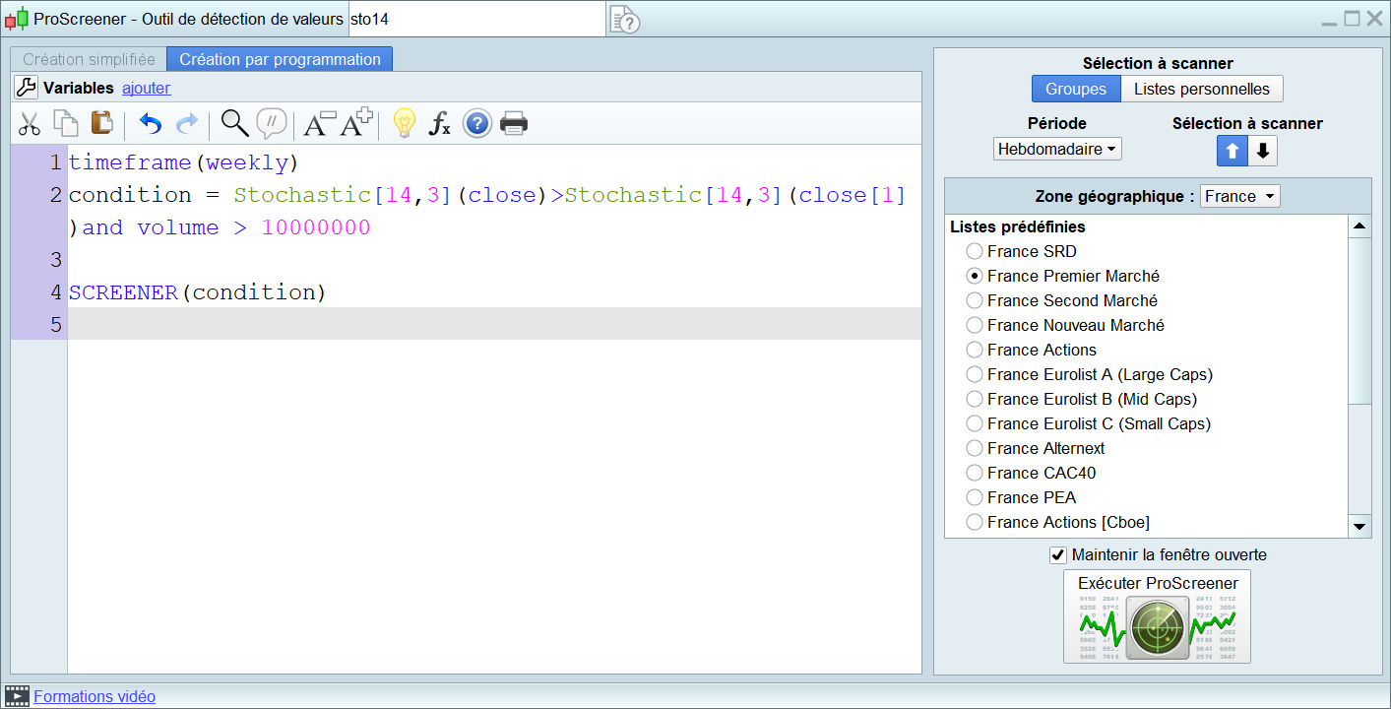Screen dimensions: 1391x709
Task: Click line number 3 in the gutter
Action: coord(56,260)
